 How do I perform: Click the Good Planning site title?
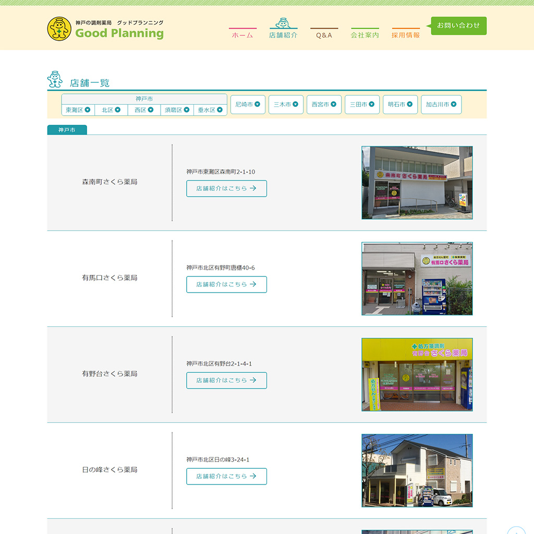119,33
